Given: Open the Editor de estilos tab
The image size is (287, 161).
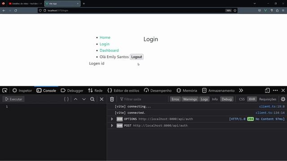Looking at the screenshot, I should (123, 90).
